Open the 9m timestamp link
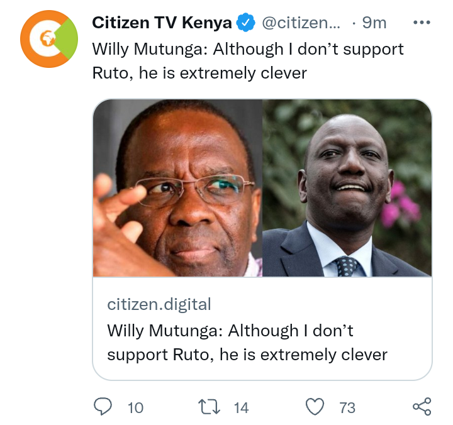 pos(374,23)
